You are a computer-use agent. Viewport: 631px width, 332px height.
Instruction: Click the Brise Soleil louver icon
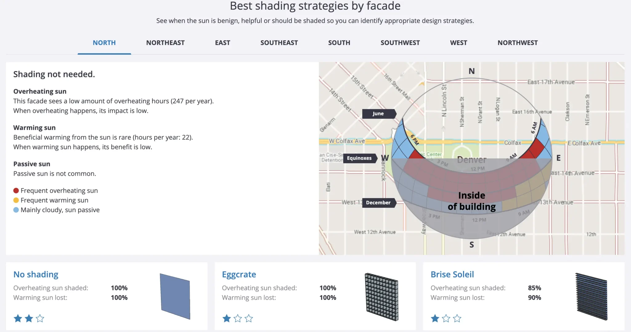pyautogui.click(x=591, y=297)
